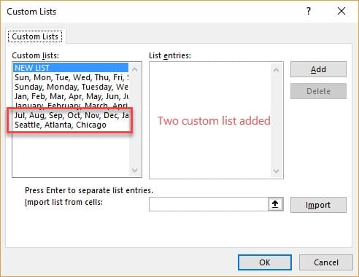
Task: Click the Cancel button
Action: (326, 262)
